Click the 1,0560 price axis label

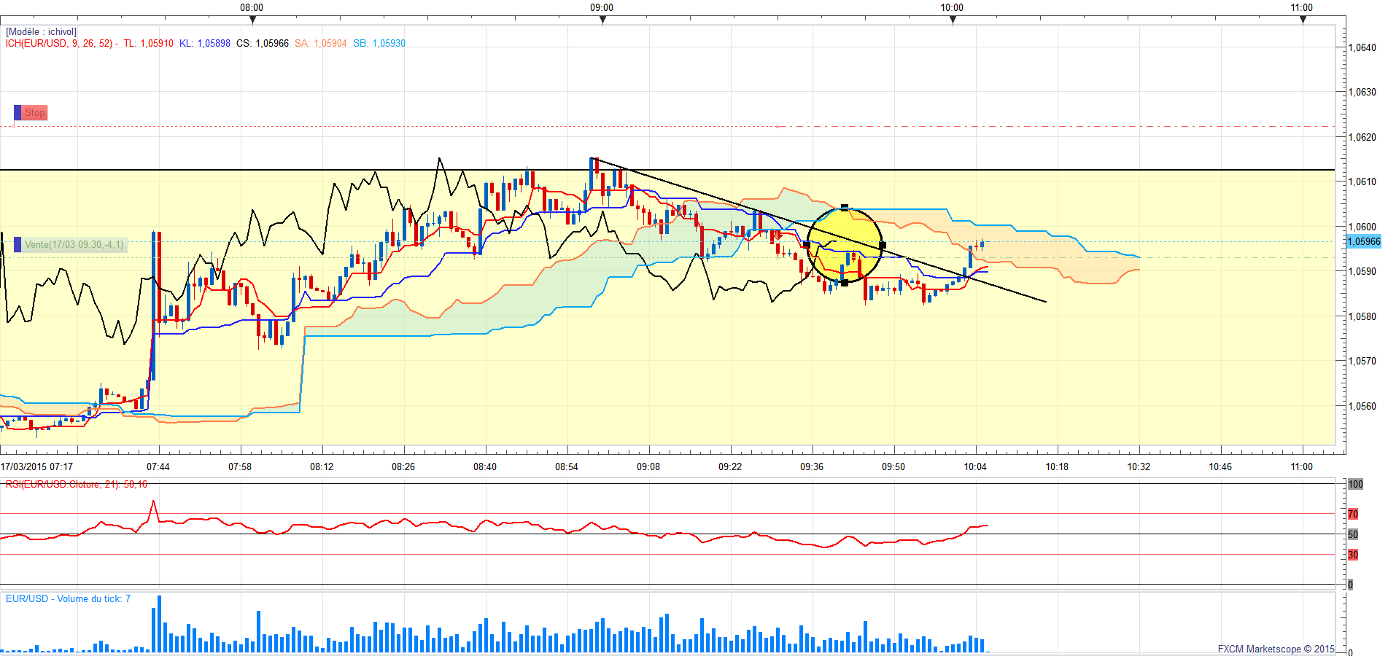pos(1362,406)
